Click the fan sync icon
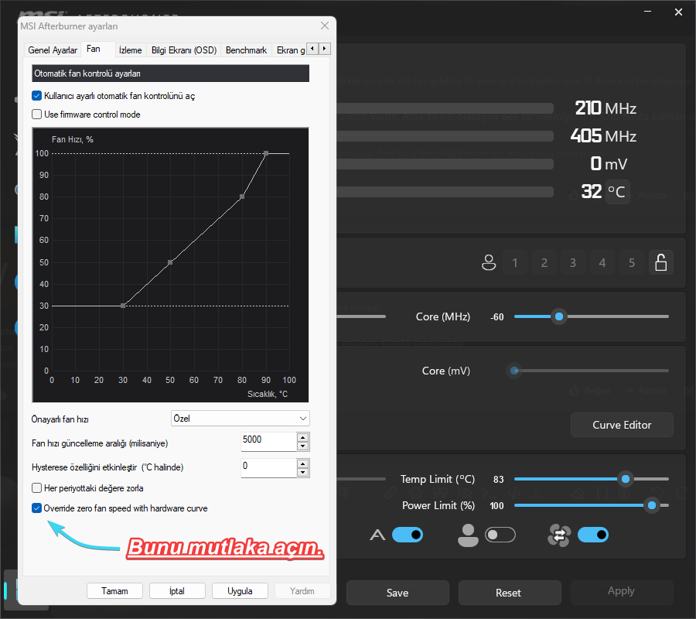Image resolution: width=696 pixels, height=619 pixels. (x=559, y=535)
